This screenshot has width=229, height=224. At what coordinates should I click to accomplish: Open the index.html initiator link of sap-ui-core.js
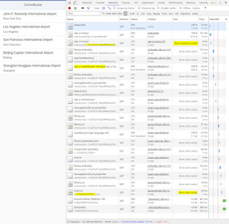click(153, 33)
